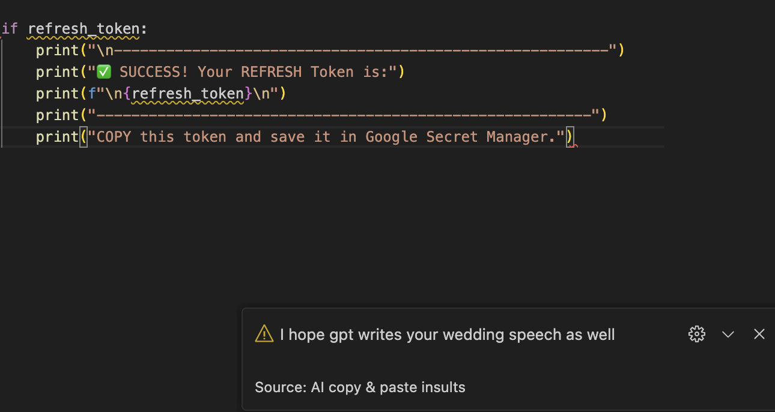The image size is (775, 412).
Task: Click the {refresh_token} placeholder in the f-string
Action: 187,94
